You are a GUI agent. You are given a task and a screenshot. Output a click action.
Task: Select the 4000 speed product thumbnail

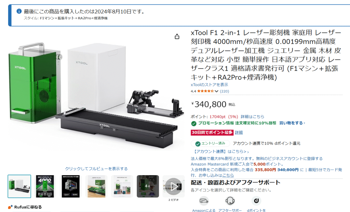(45, 186)
